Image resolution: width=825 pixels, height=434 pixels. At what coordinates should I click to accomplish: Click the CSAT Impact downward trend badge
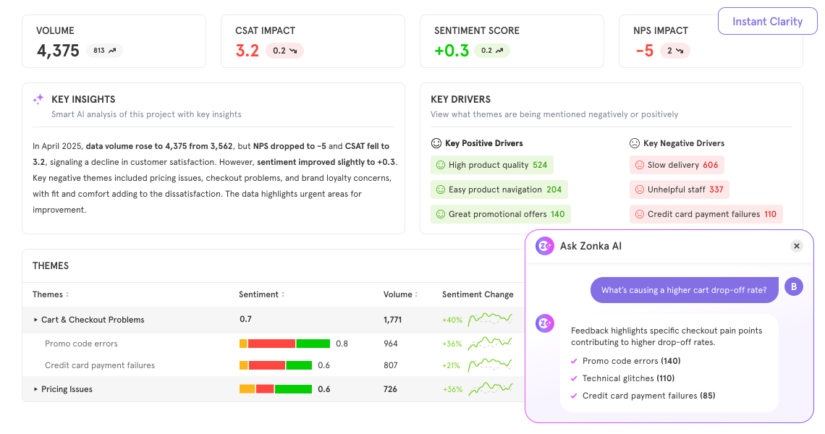pos(284,51)
